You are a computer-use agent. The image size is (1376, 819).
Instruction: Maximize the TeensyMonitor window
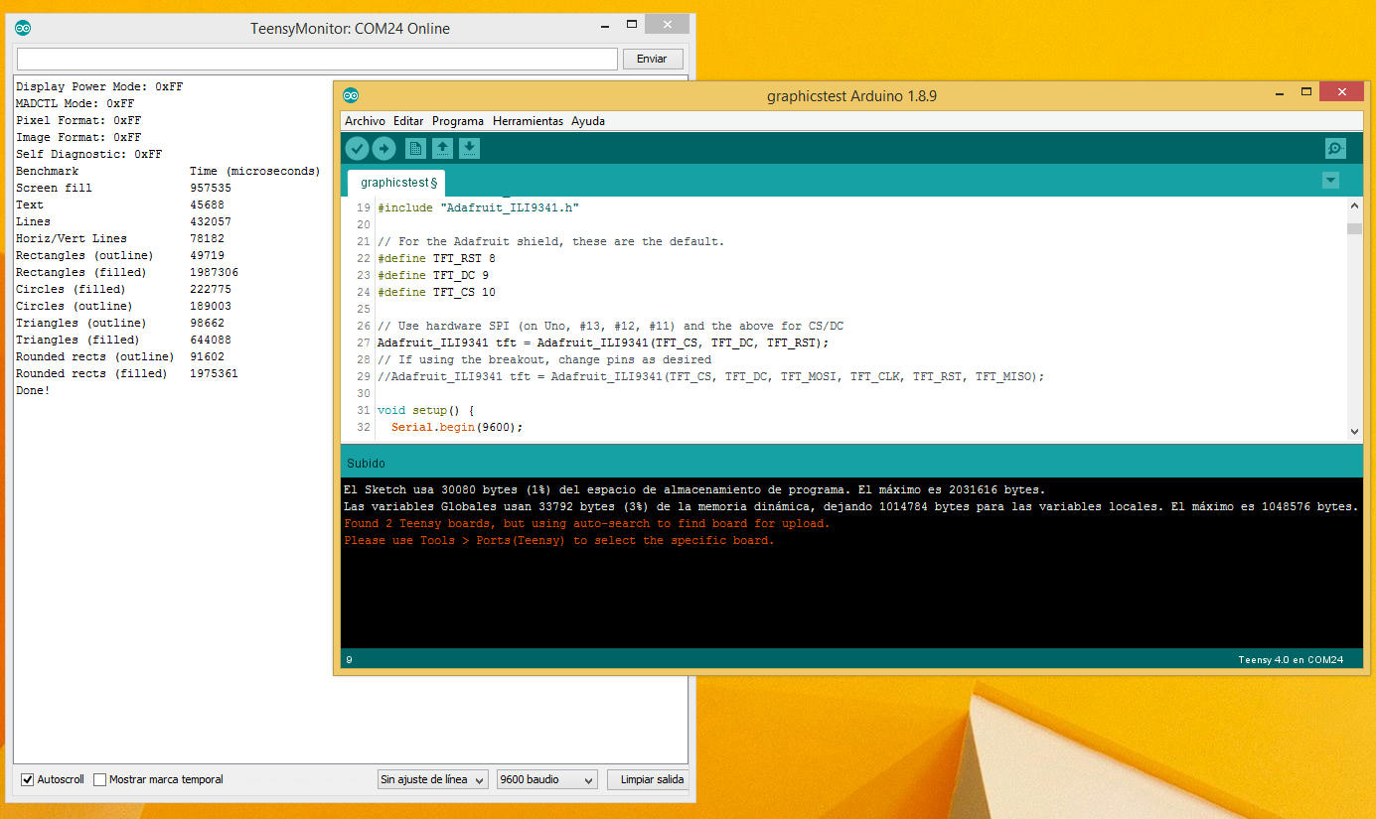click(631, 24)
